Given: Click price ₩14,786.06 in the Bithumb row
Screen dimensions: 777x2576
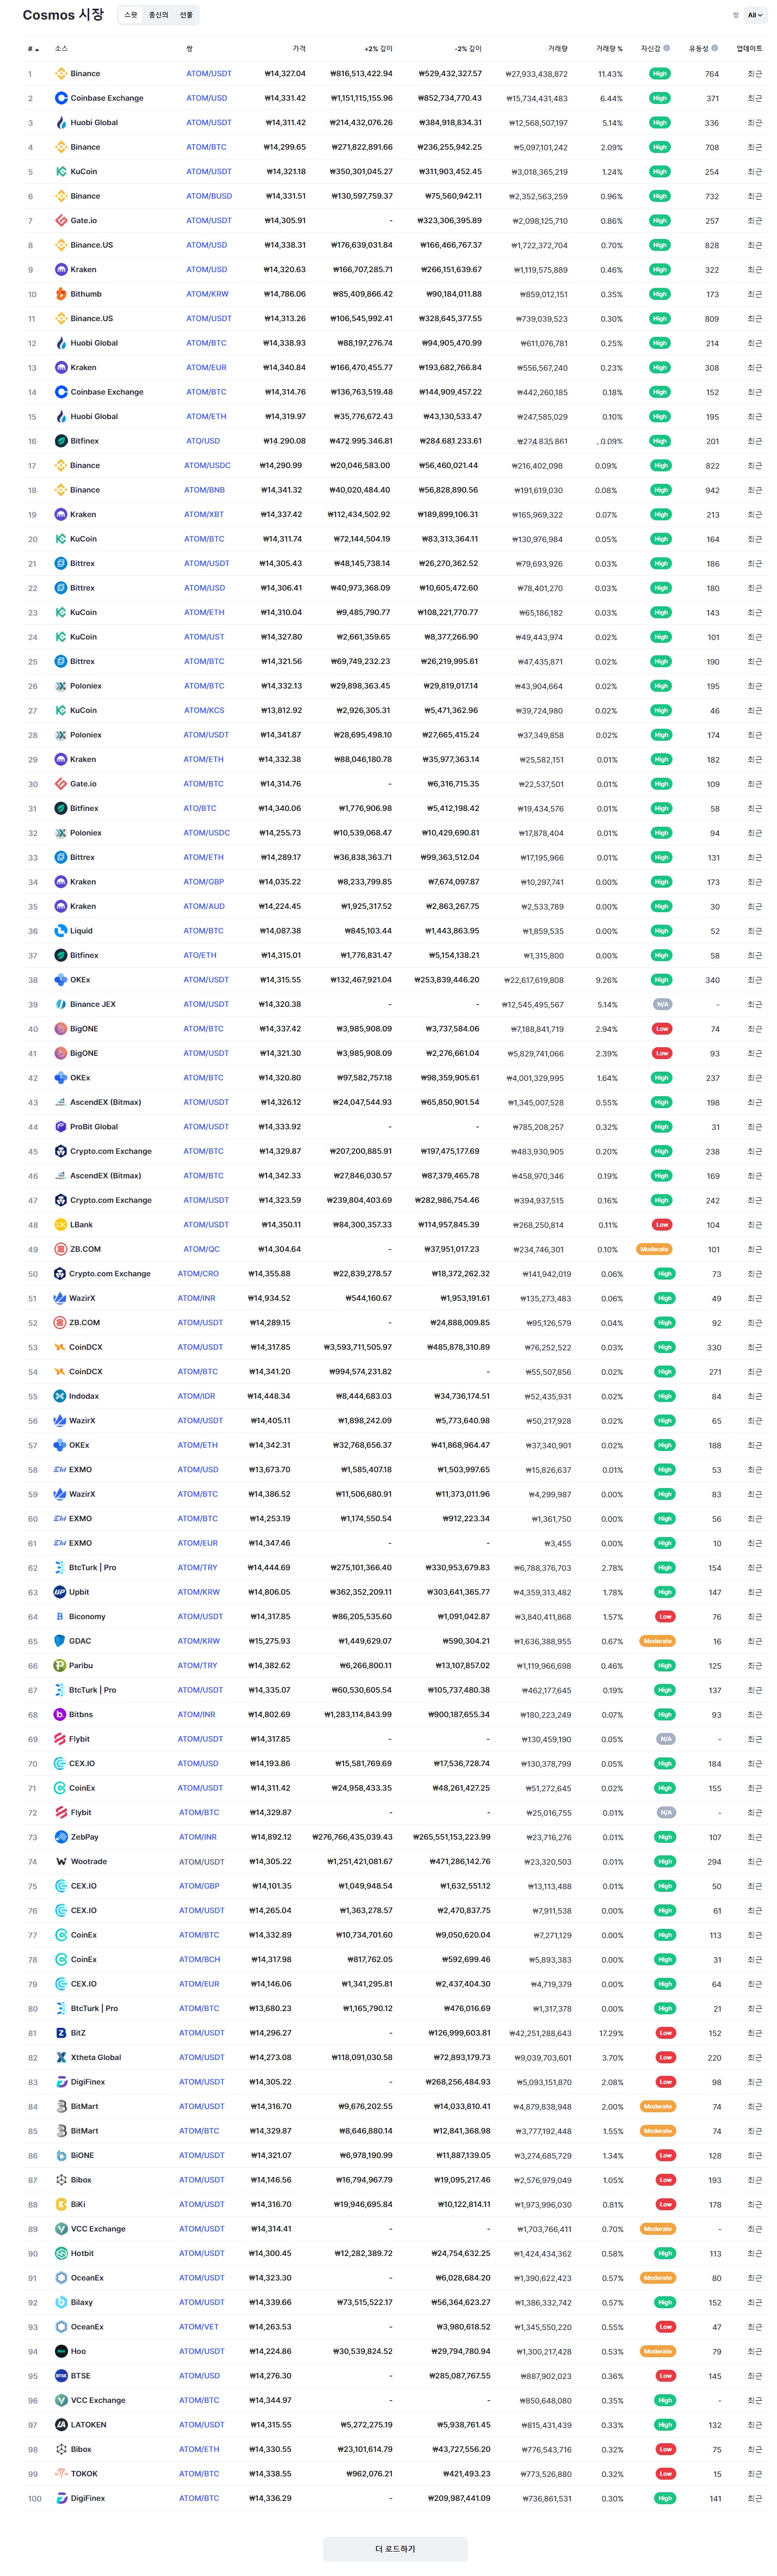Looking at the screenshot, I should [285, 294].
